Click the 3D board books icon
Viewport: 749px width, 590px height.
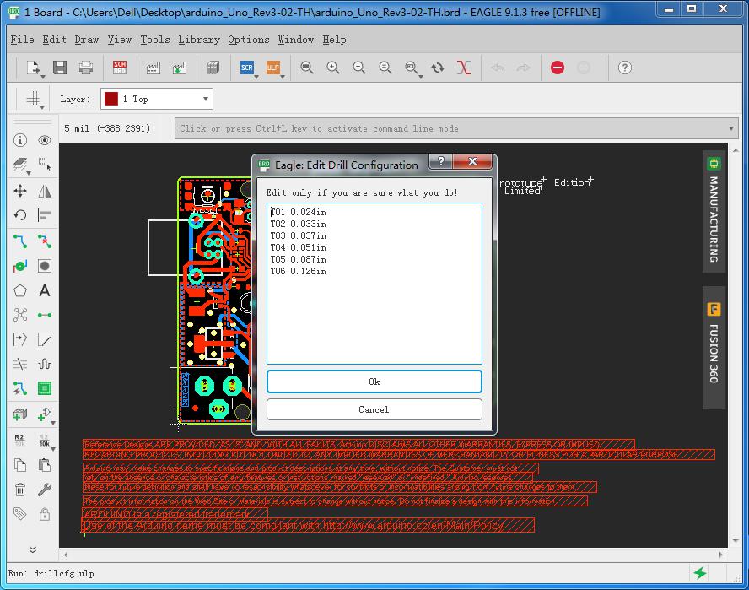(x=213, y=68)
